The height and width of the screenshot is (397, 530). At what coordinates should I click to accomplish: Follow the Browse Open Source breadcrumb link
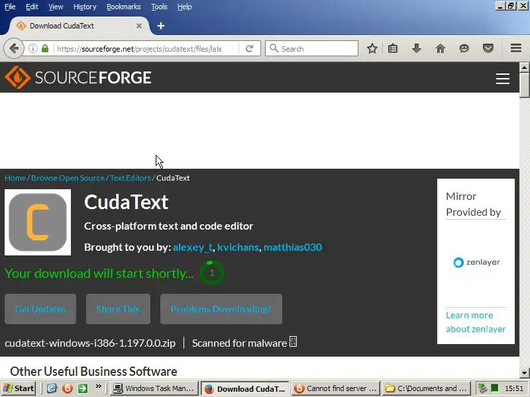[68, 178]
